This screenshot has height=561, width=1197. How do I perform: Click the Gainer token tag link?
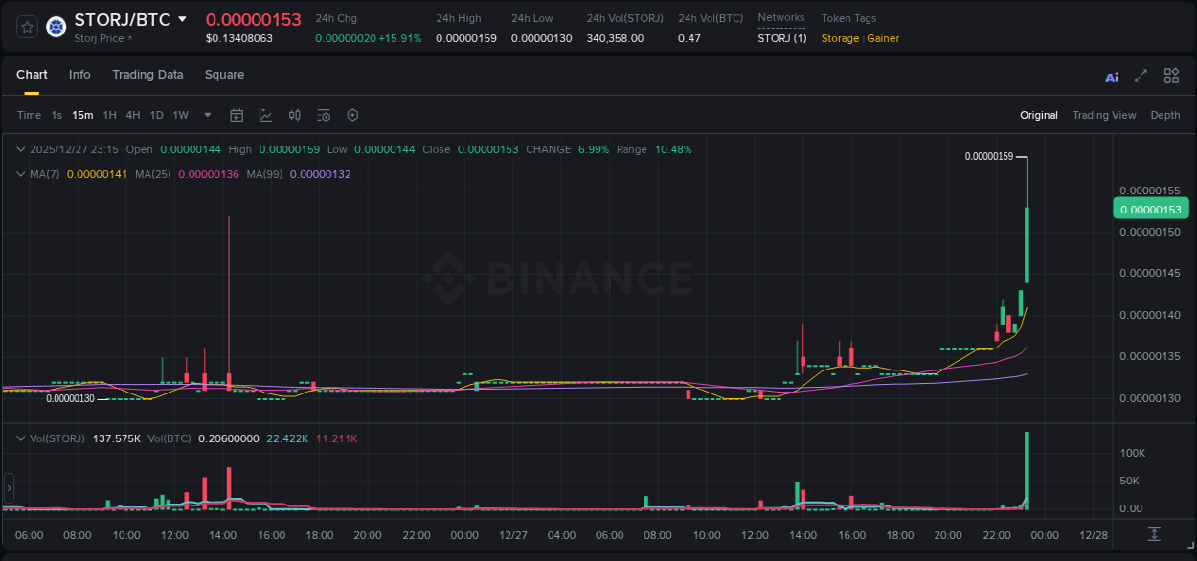point(882,38)
